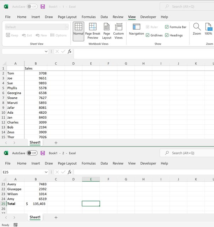Select column B header in top window
The width and height of the screenshot is (214, 227).
tap(36, 63)
